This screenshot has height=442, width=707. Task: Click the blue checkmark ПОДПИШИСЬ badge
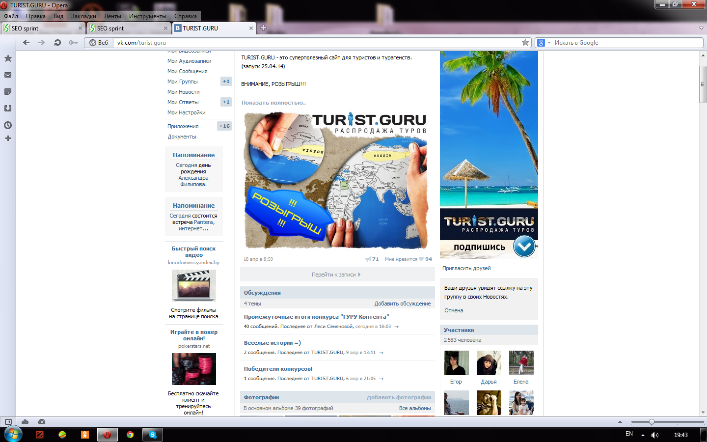click(524, 247)
